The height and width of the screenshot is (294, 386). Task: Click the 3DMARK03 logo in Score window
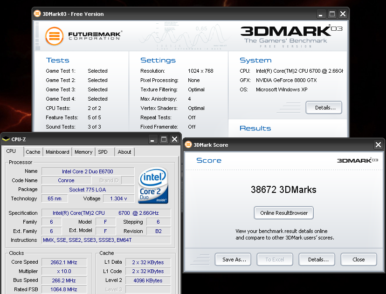coord(358,160)
